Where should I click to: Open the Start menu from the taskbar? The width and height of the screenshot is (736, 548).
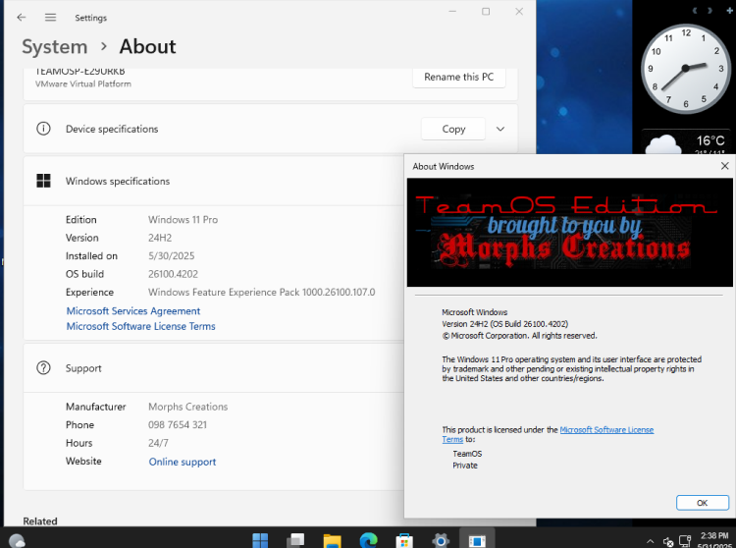click(x=260, y=540)
